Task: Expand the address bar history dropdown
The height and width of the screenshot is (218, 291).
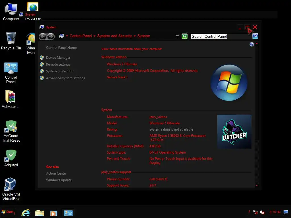Action: tap(177, 36)
